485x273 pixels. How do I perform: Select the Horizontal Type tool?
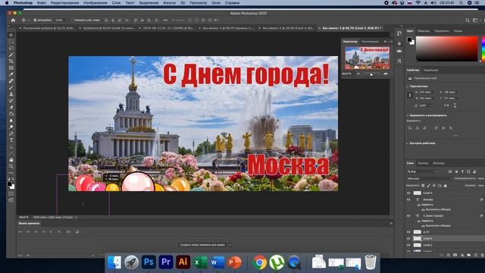pyautogui.click(x=11, y=140)
